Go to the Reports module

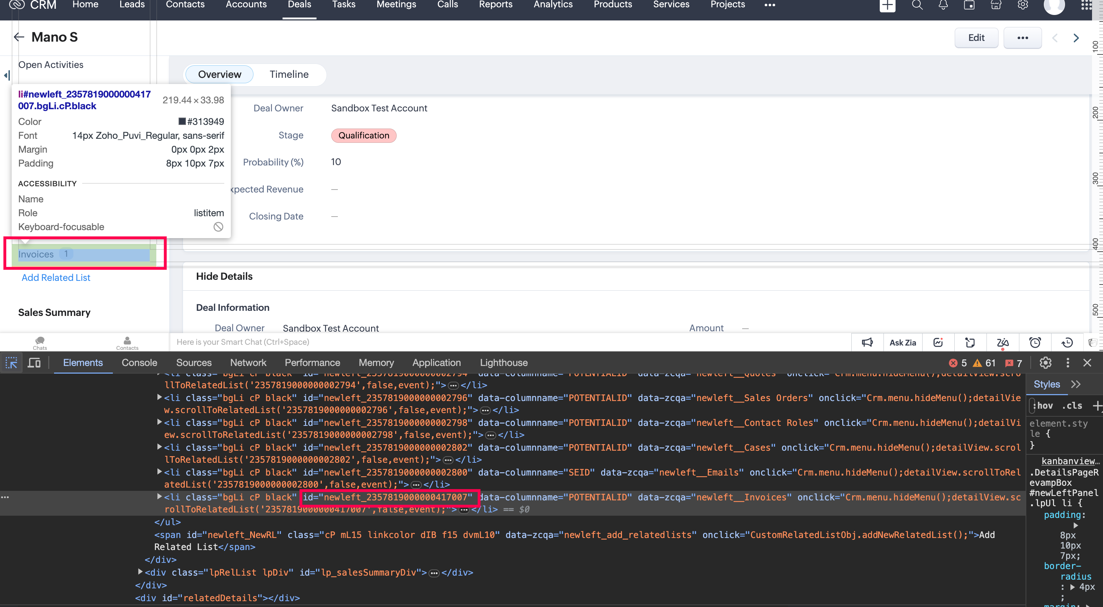495,5
